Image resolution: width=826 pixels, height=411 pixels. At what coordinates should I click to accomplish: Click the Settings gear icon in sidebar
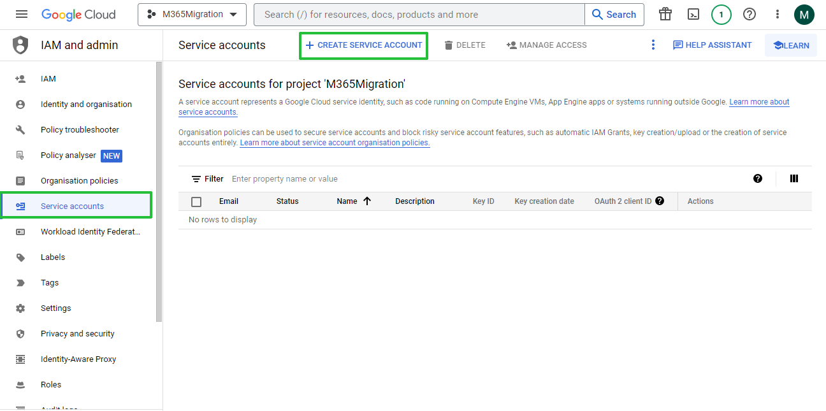(20, 308)
